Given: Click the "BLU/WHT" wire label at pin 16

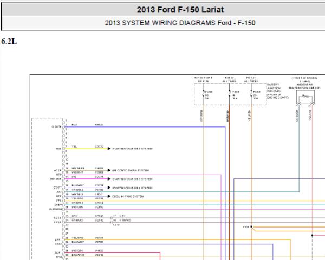Looking at the screenshot, I should (77, 186).
